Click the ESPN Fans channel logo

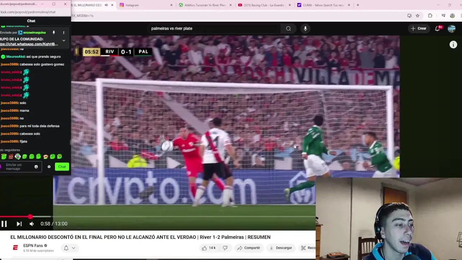tap(15, 248)
